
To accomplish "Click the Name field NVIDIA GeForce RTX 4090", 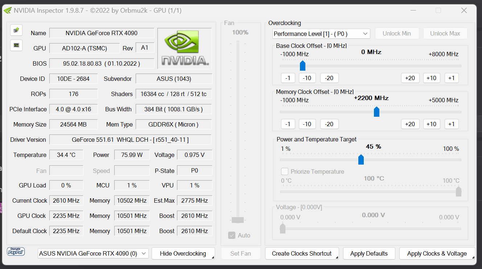I will [102, 33].
